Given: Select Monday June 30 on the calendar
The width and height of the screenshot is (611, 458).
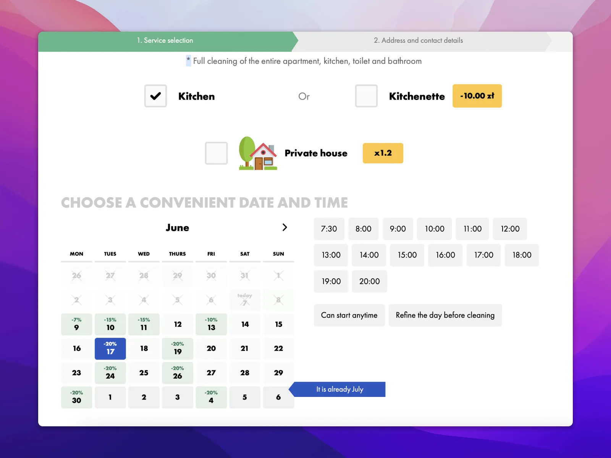Looking at the screenshot, I should (x=77, y=397).
